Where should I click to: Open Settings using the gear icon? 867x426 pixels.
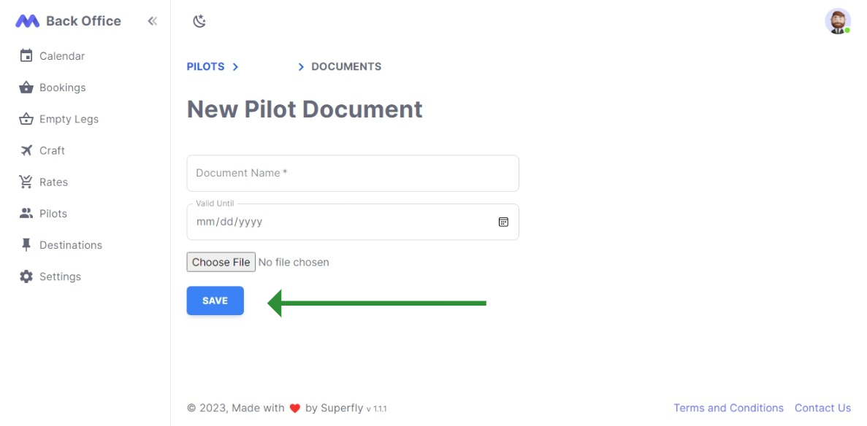(25, 276)
